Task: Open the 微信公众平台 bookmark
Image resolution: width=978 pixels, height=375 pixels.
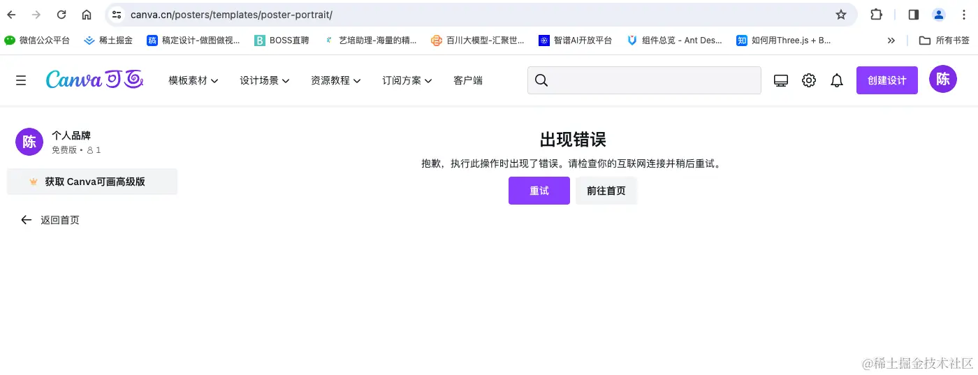Action: (x=37, y=41)
